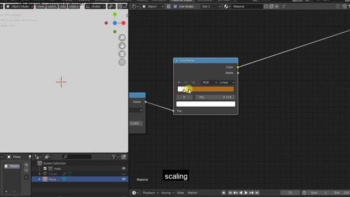Open the viewport Object menu
The width and height of the screenshot is (350, 197).
74,7
